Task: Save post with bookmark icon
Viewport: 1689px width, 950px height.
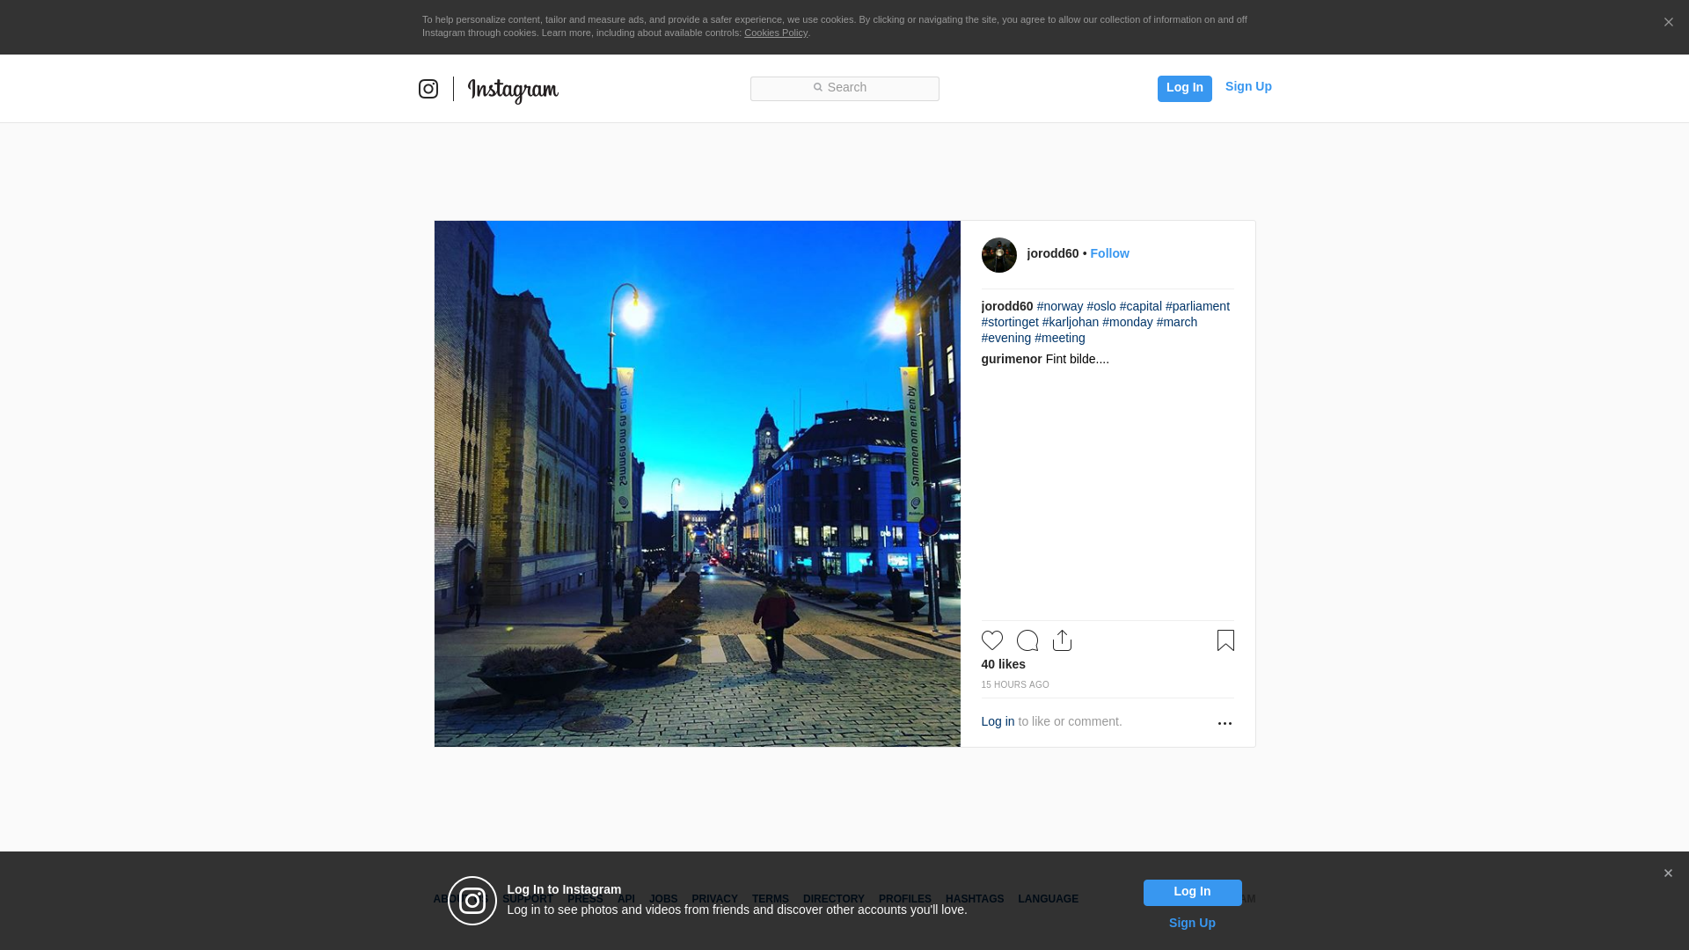Action: tap(1225, 640)
